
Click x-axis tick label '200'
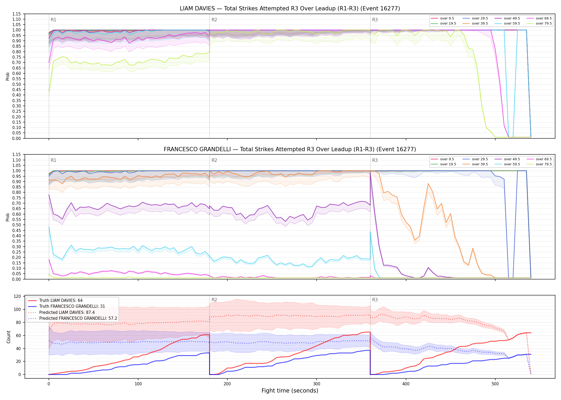click(x=227, y=384)
